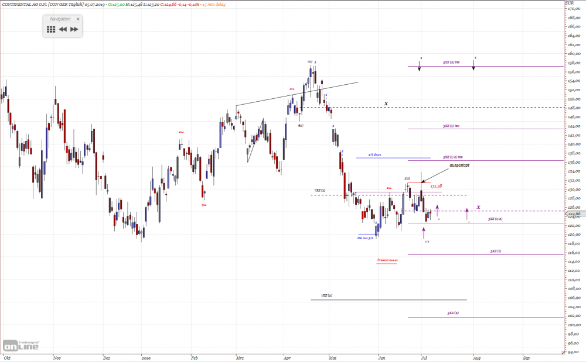Click the Dez date axis label
The image size is (586, 362).
tap(107, 358)
